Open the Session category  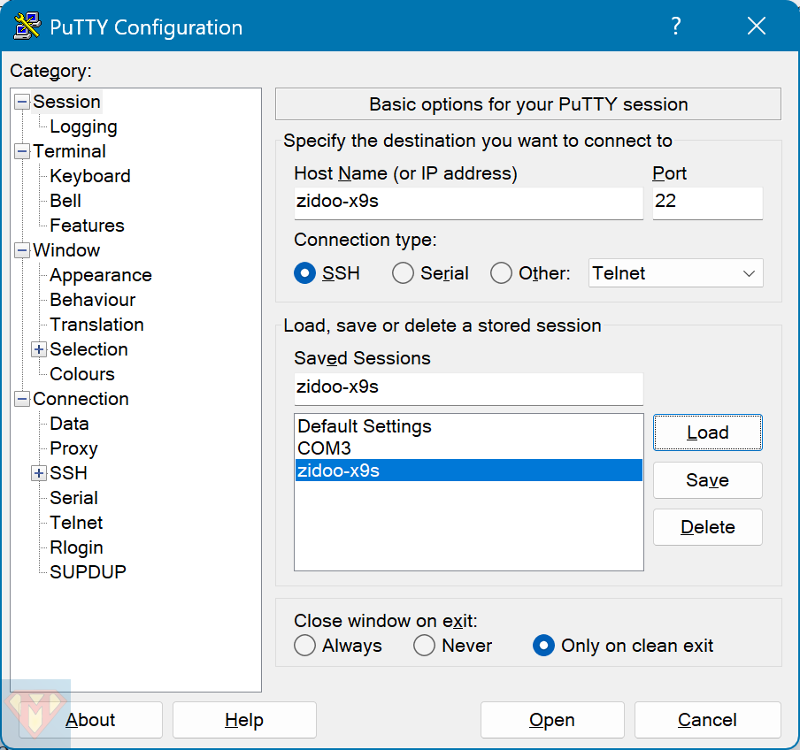click(67, 102)
